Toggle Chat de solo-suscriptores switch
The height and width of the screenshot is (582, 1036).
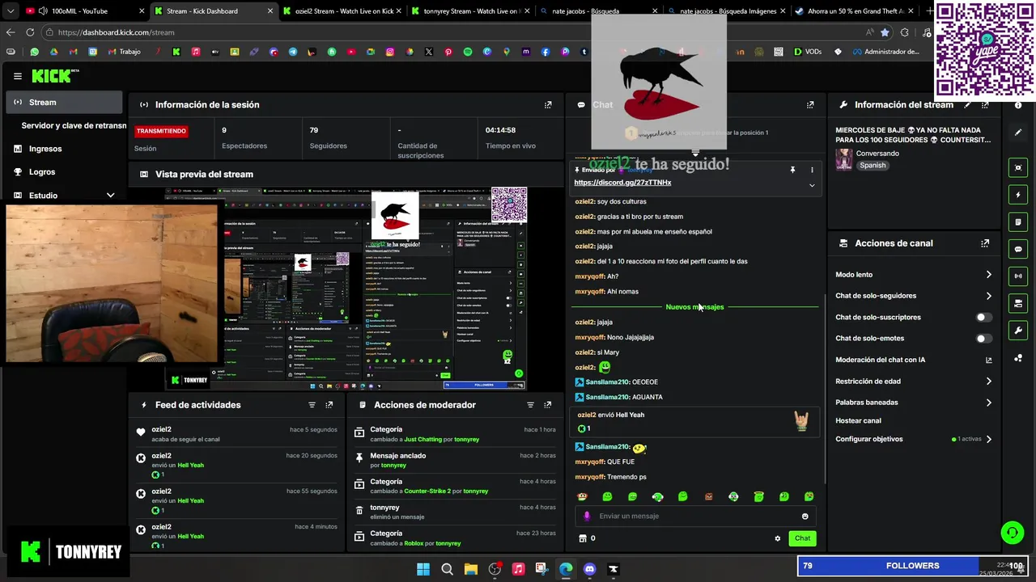[x=983, y=317]
